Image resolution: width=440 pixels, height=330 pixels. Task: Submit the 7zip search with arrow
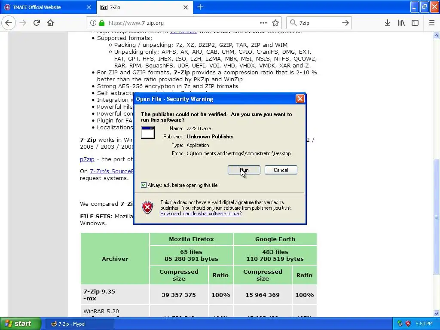(345, 23)
